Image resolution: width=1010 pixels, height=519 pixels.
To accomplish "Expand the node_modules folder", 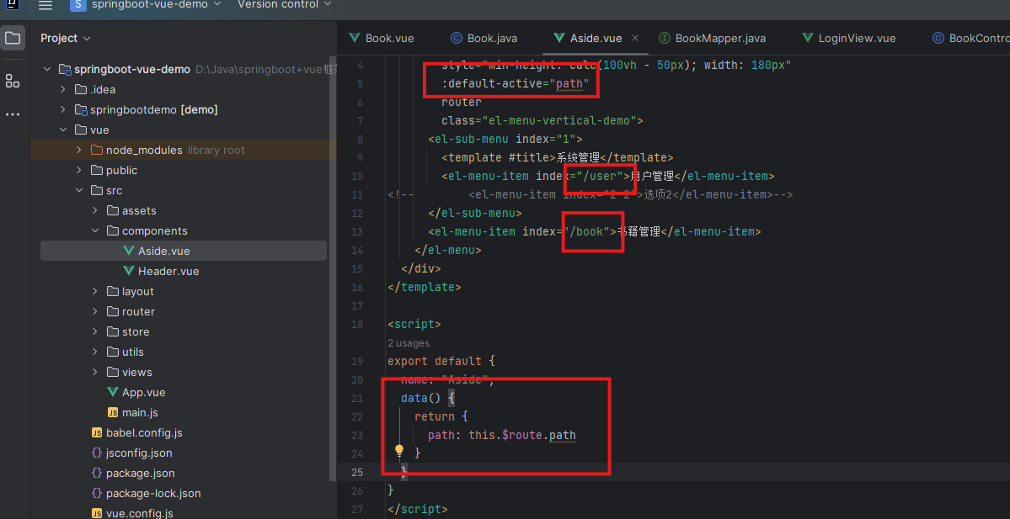I will pos(78,150).
